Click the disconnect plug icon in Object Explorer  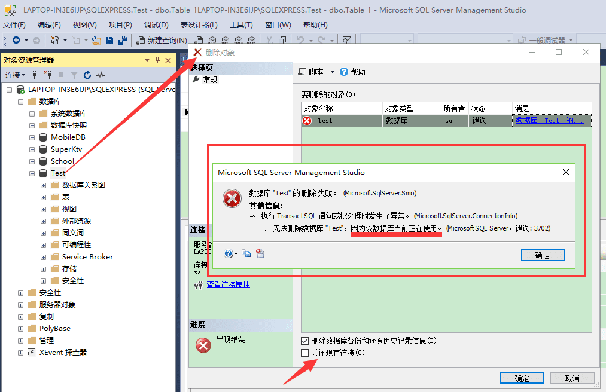pos(47,75)
